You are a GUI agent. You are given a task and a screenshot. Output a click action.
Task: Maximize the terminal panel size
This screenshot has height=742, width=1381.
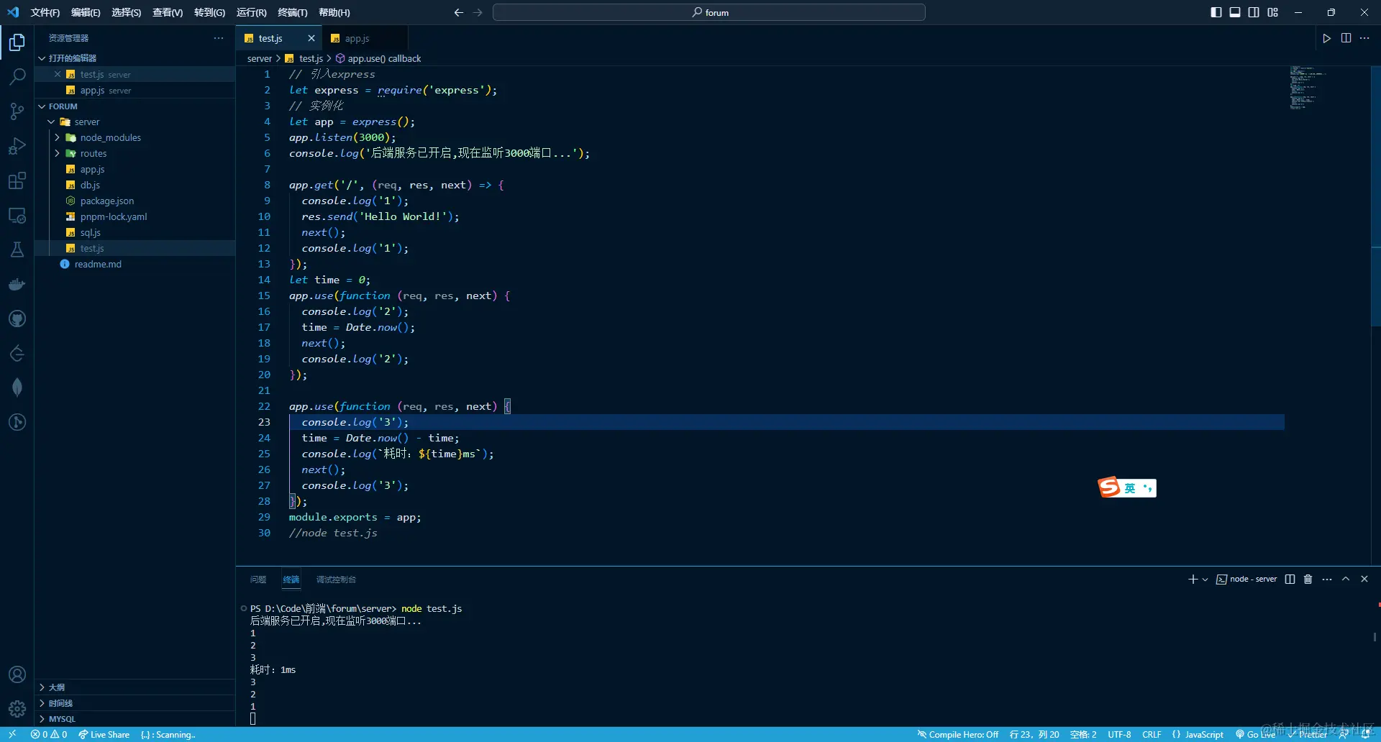(x=1346, y=579)
